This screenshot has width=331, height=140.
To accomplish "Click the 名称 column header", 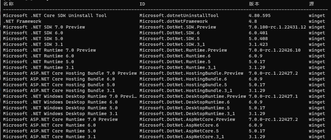I will point(8,4).
